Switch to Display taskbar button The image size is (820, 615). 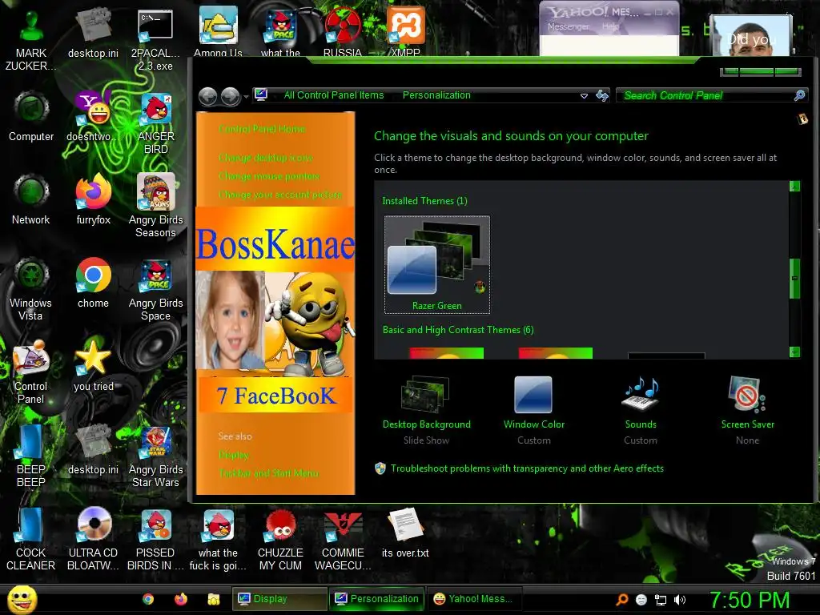(279, 599)
